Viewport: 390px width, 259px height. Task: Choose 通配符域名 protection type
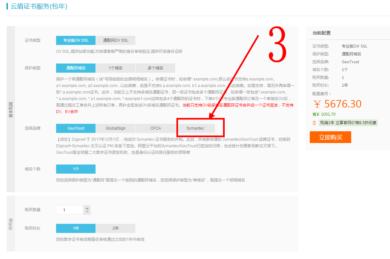[76, 68]
